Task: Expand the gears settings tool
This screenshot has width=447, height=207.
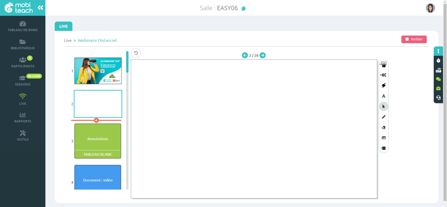Action: click(x=383, y=75)
